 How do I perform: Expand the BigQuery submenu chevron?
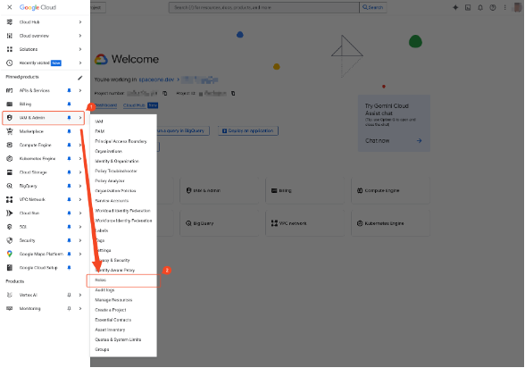pos(80,186)
